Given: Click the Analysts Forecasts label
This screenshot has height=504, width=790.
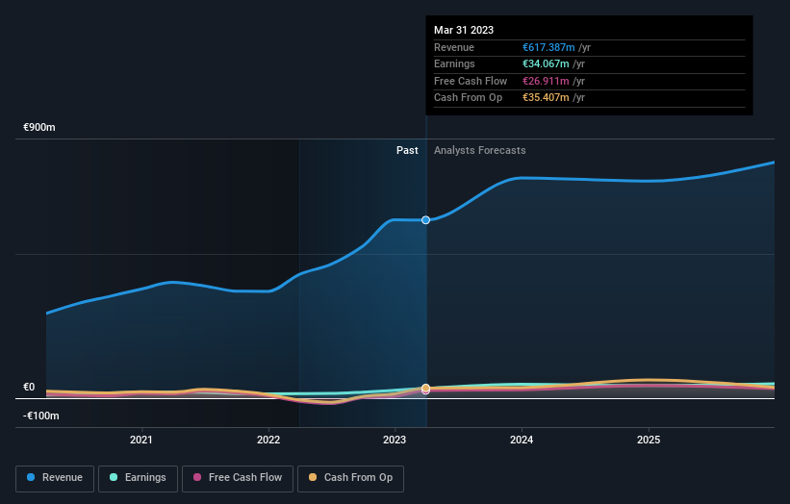Looking at the screenshot, I should point(479,150).
